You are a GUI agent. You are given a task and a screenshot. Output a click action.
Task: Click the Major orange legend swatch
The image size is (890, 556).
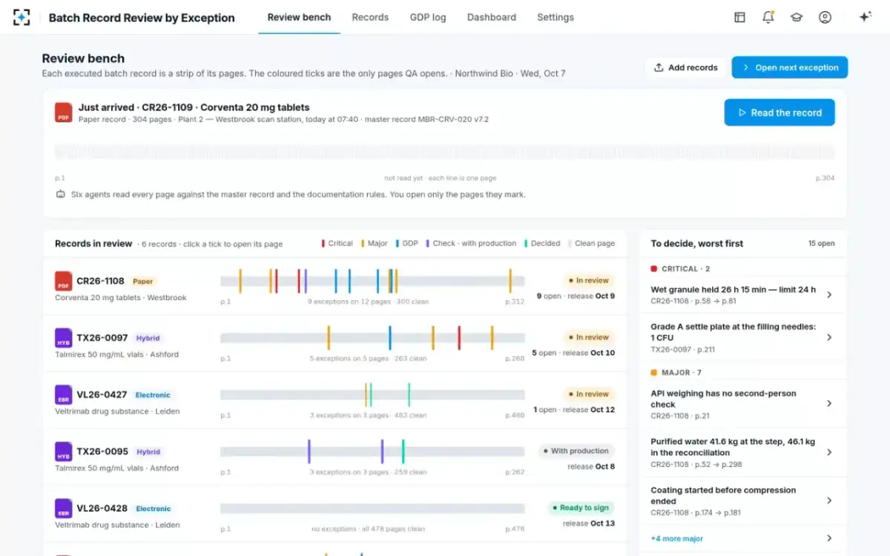click(363, 243)
